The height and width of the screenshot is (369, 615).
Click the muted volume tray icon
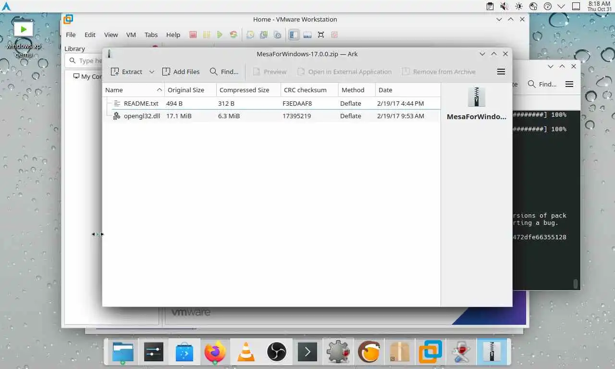(x=504, y=6)
